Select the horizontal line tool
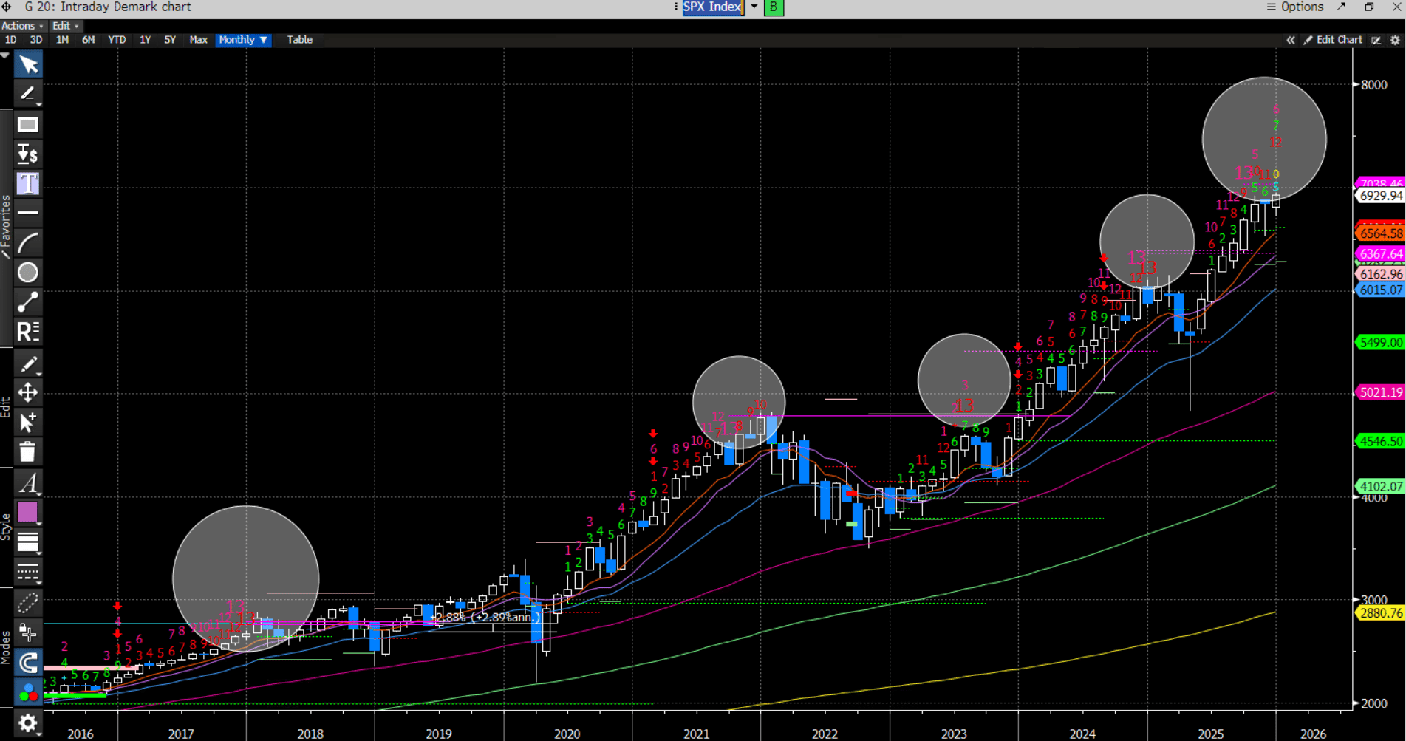1406x741 pixels. pos(28,213)
